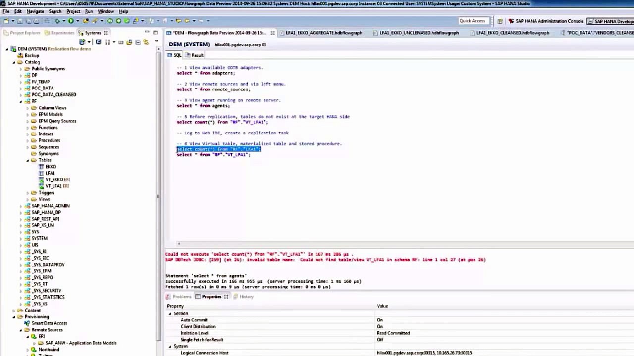Viewport: 634px width, 356px height.
Task: Switch to the SQL tab
Action: [x=175, y=55]
